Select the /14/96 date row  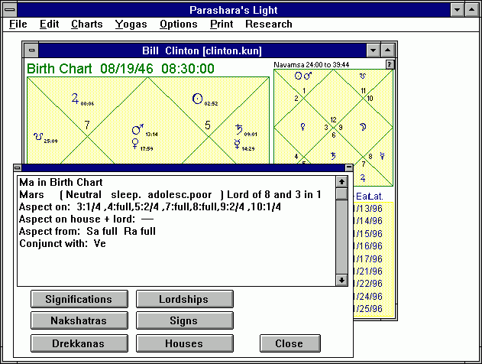coord(368,221)
